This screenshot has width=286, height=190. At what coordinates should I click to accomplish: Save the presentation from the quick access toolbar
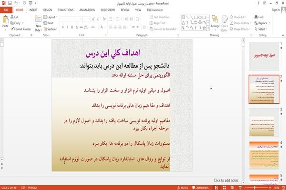pos(10,3)
